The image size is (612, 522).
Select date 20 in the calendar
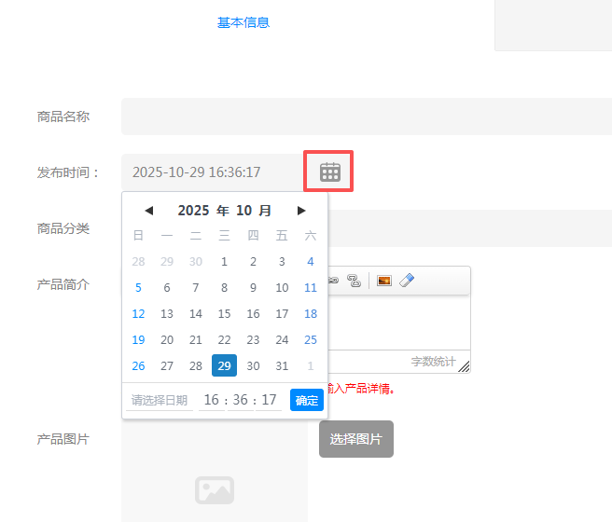167,340
